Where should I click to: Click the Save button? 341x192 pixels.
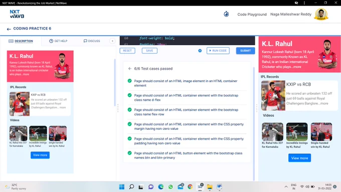(149, 51)
